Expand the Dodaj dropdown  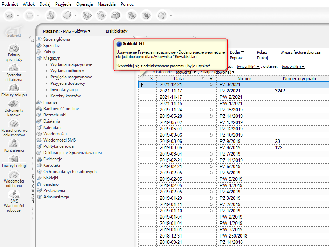[237, 52]
